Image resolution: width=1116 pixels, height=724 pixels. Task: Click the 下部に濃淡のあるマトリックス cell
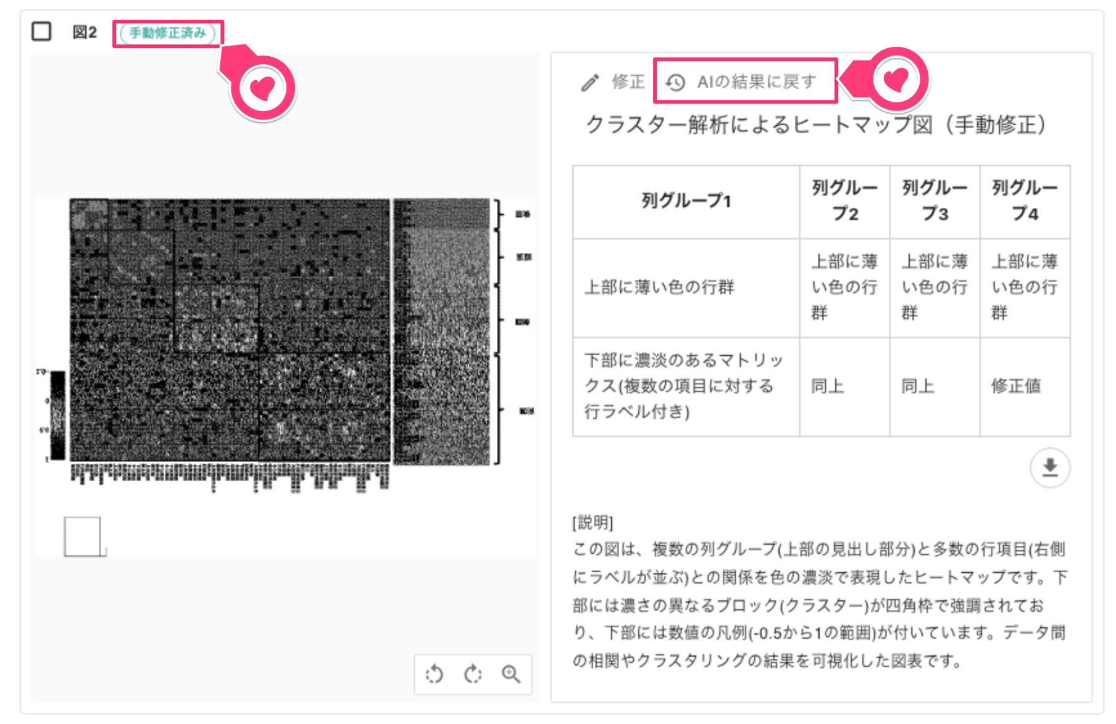686,386
